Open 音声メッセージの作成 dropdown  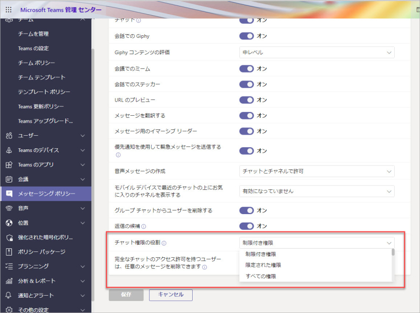point(317,171)
